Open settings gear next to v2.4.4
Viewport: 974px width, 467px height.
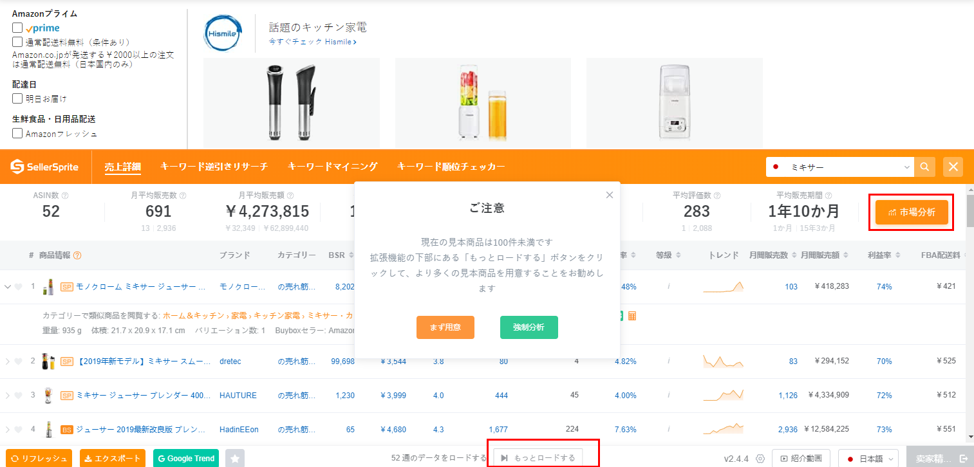760,459
